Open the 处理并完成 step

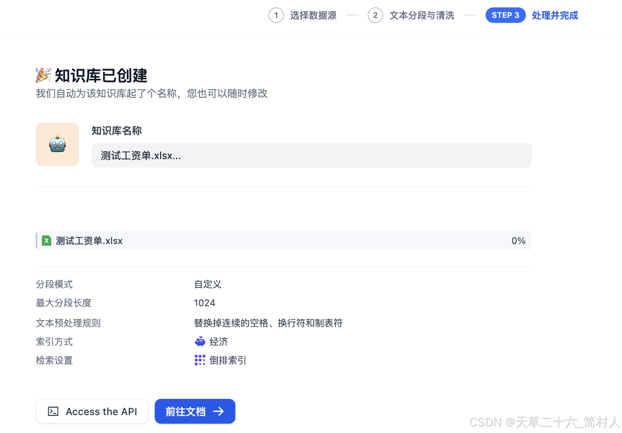(555, 15)
